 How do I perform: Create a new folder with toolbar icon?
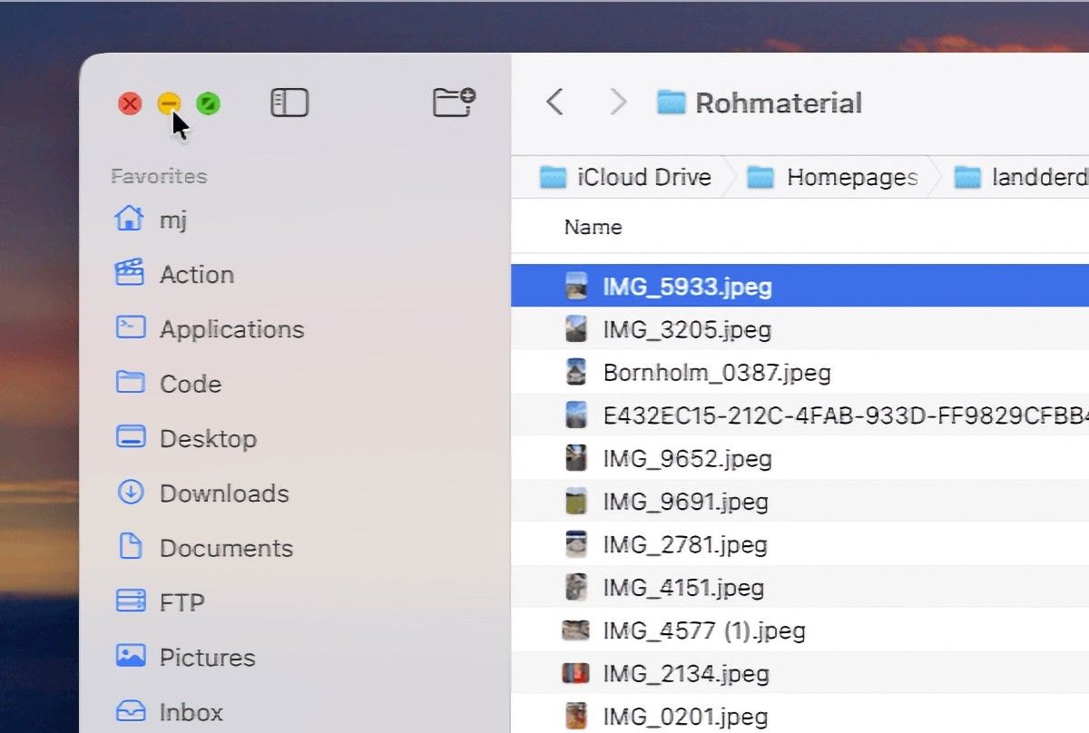click(x=454, y=103)
